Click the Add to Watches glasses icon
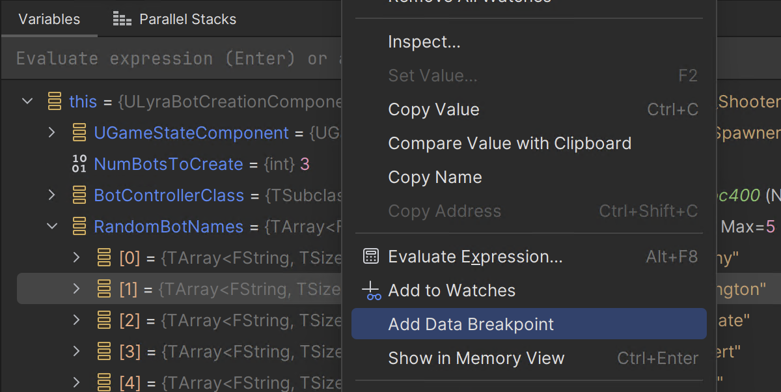 point(371,291)
